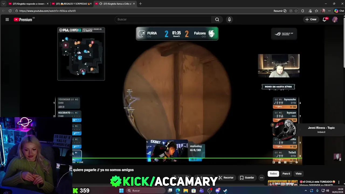Open the browser apps icon in address bar
This screenshot has height=194, width=345.
pos(291,11)
